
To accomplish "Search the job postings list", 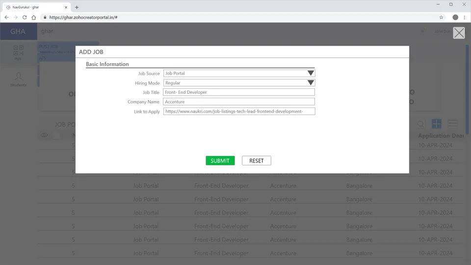I will (421, 124).
